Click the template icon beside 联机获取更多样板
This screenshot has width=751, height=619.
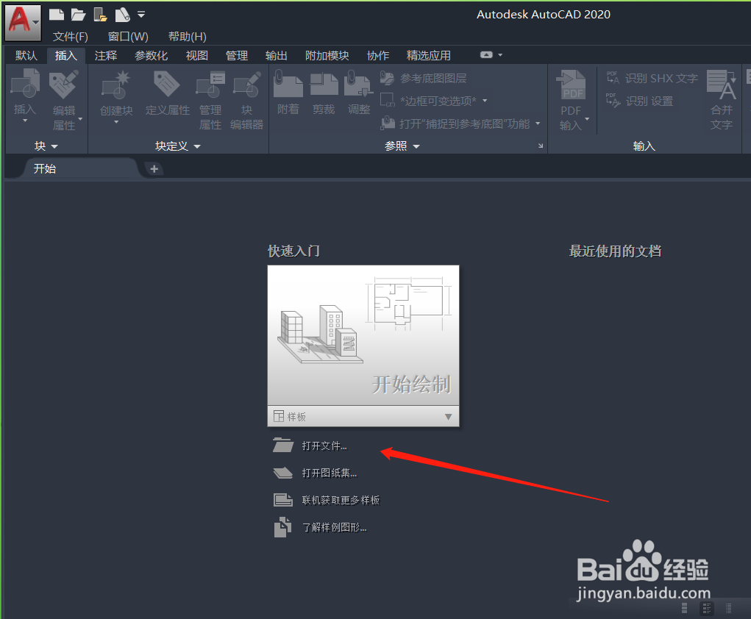pyautogui.click(x=283, y=500)
